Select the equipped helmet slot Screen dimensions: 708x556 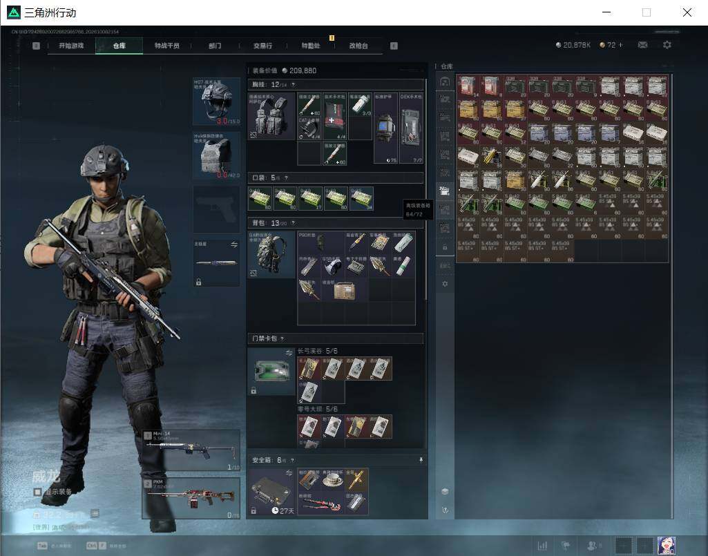[x=216, y=101]
